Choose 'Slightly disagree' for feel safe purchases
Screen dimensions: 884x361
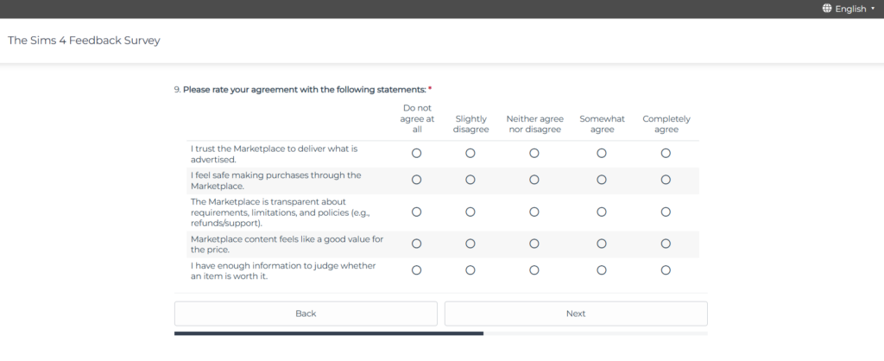[x=470, y=180]
